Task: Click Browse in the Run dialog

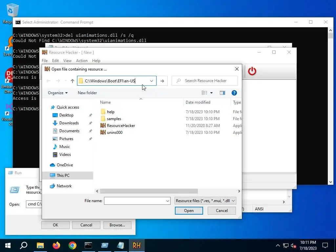Action: click(x=117, y=225)
